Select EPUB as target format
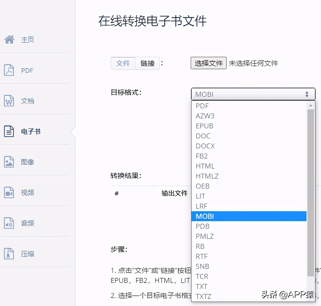The width and height of the screenshot is (321, 306). point(205,126)
